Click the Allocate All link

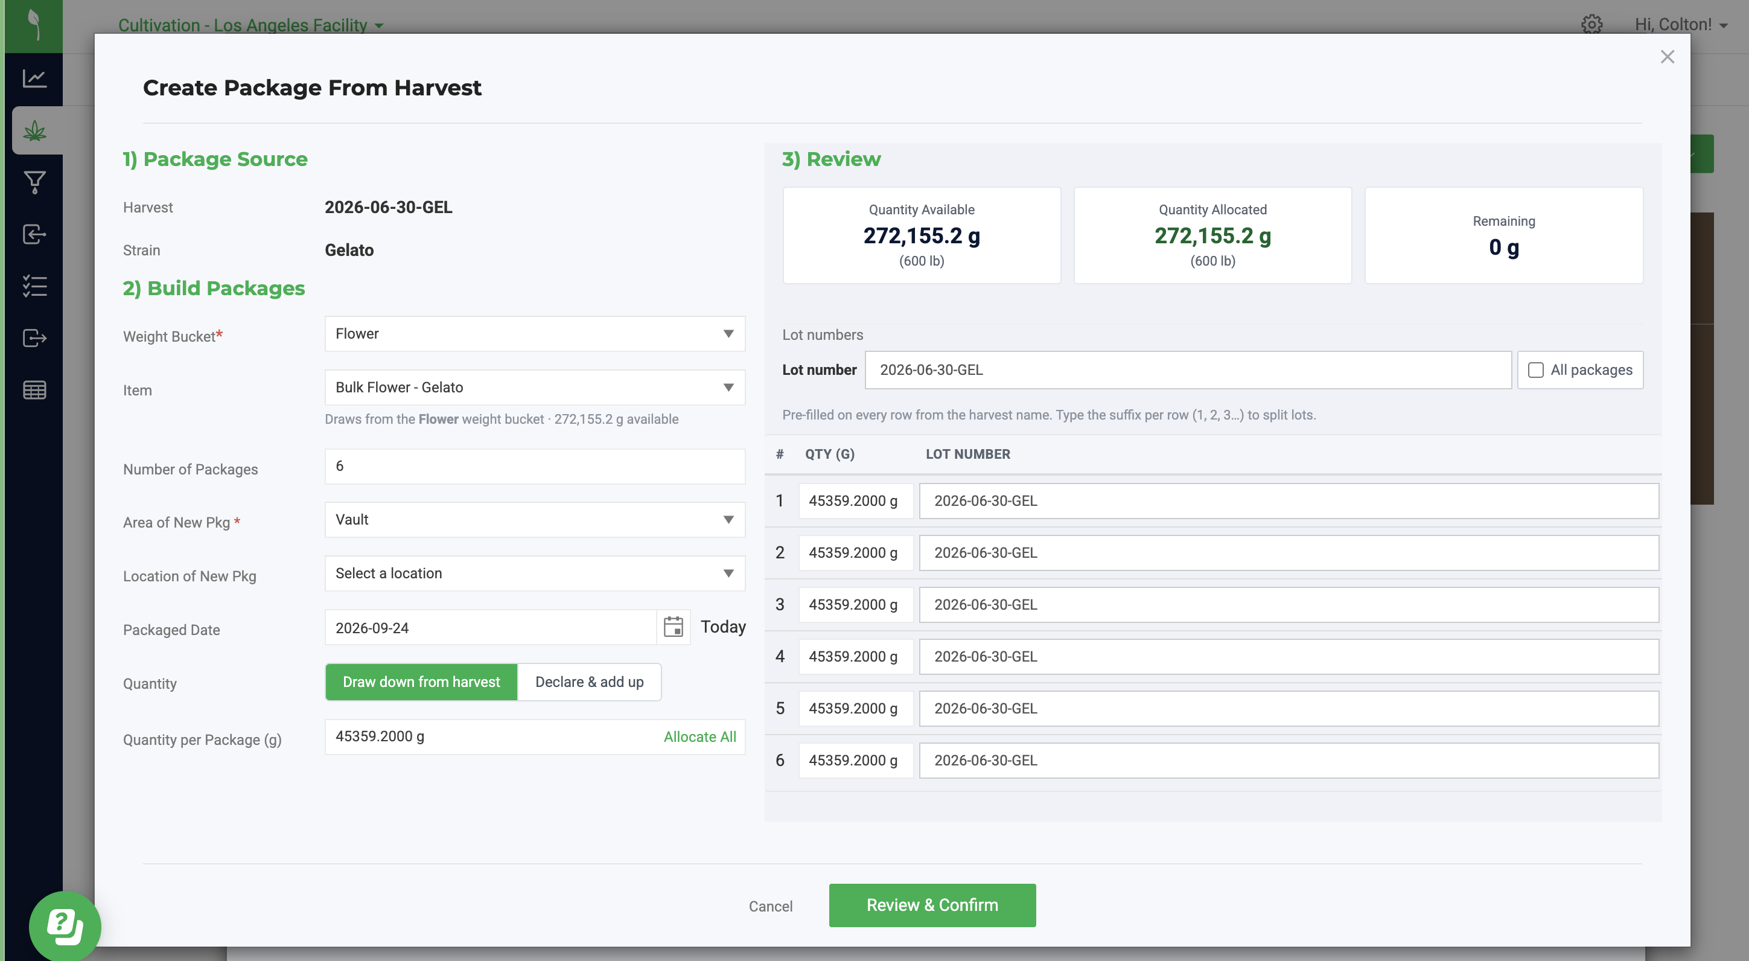pos(699,737)
